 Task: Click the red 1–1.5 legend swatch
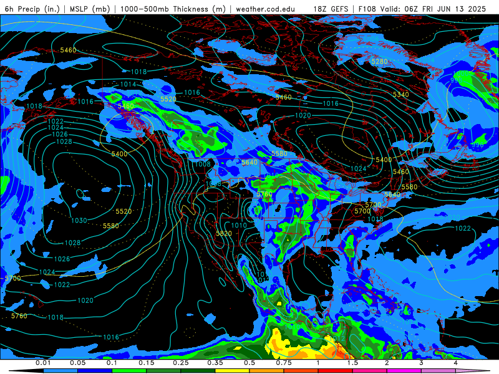(x=336, y=371)
